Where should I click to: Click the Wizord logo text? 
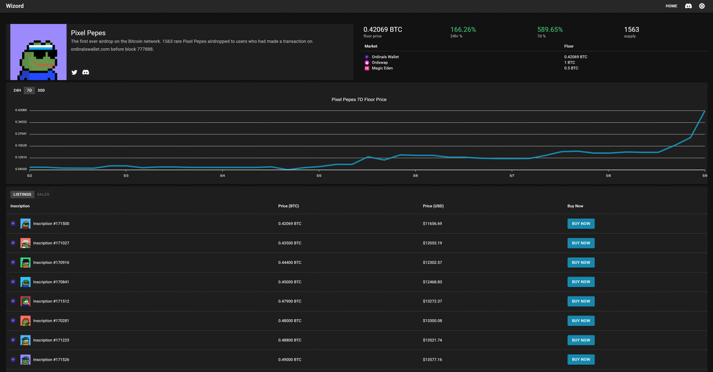pos(15,6)
